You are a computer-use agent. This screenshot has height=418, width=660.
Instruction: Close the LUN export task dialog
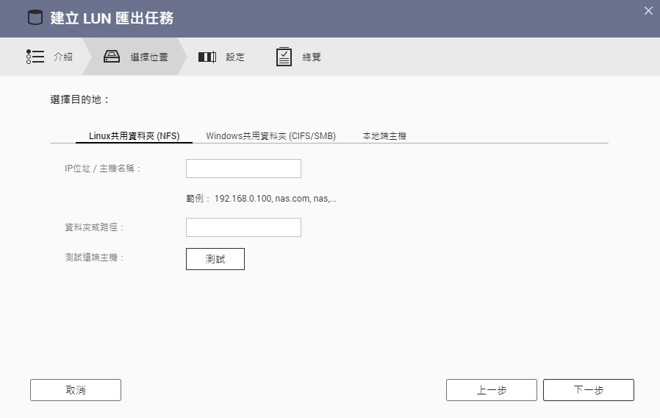point(648,10)
